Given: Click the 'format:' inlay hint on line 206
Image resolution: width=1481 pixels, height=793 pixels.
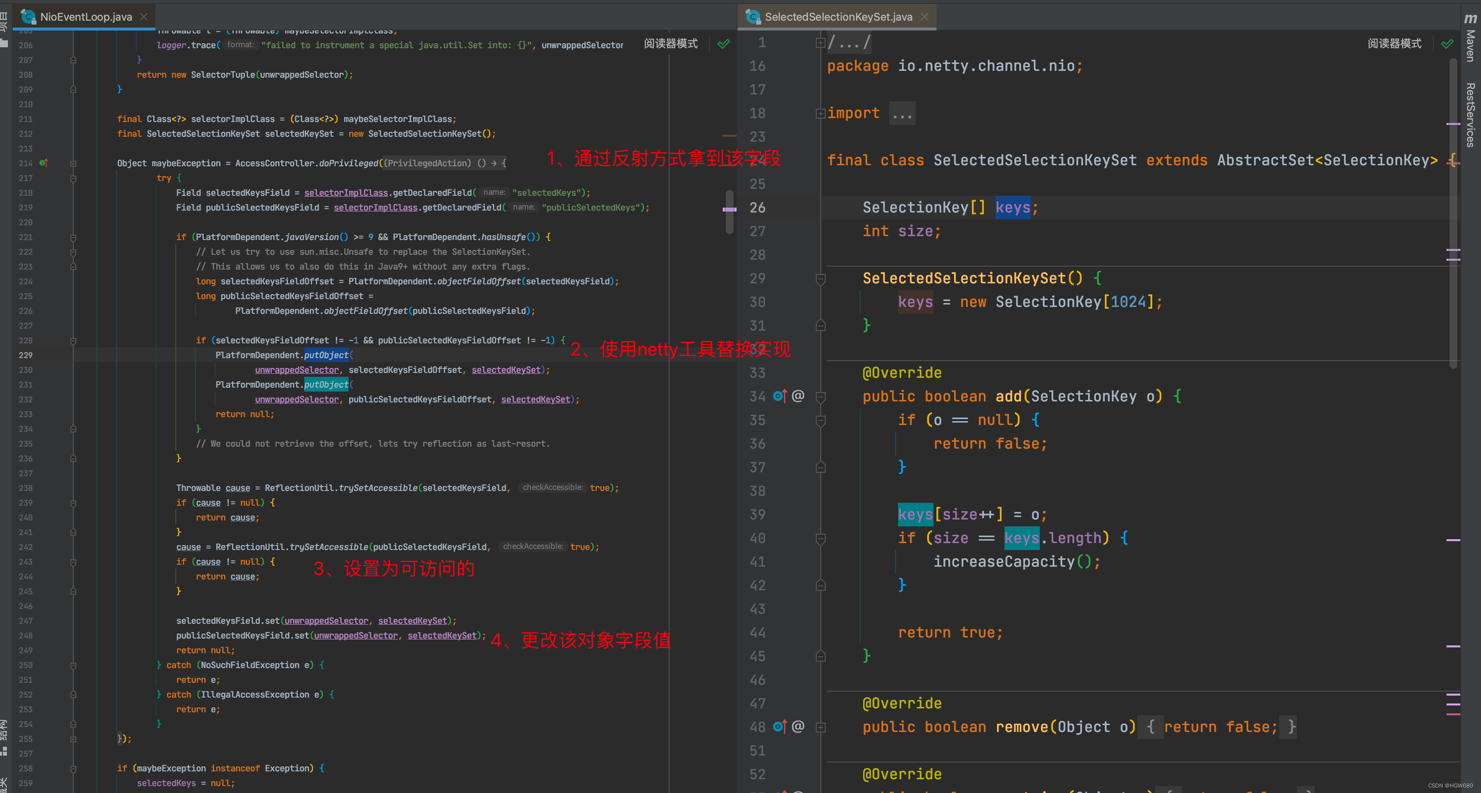Looking at the screenshot, I should pyautogui.click(x=240, y=45).
